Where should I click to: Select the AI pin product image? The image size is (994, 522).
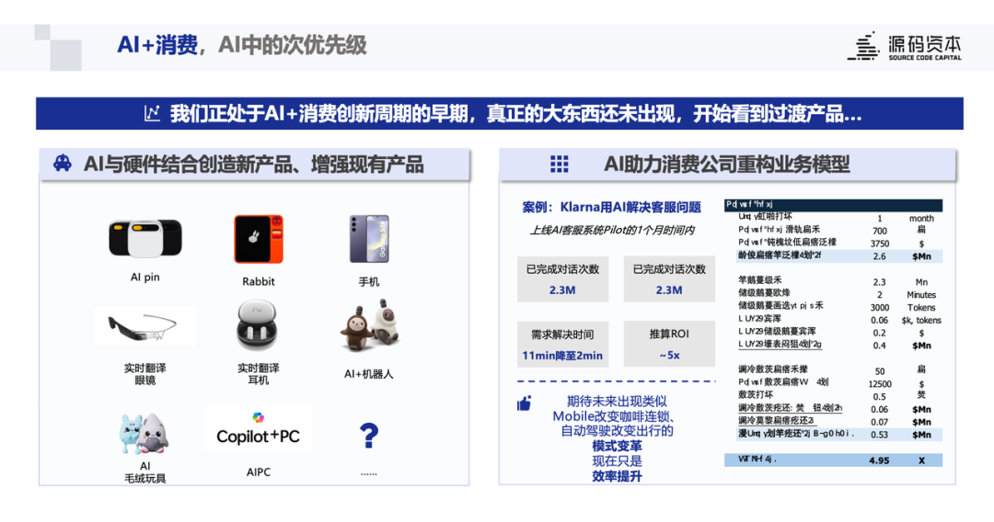(x=145, y=238)
